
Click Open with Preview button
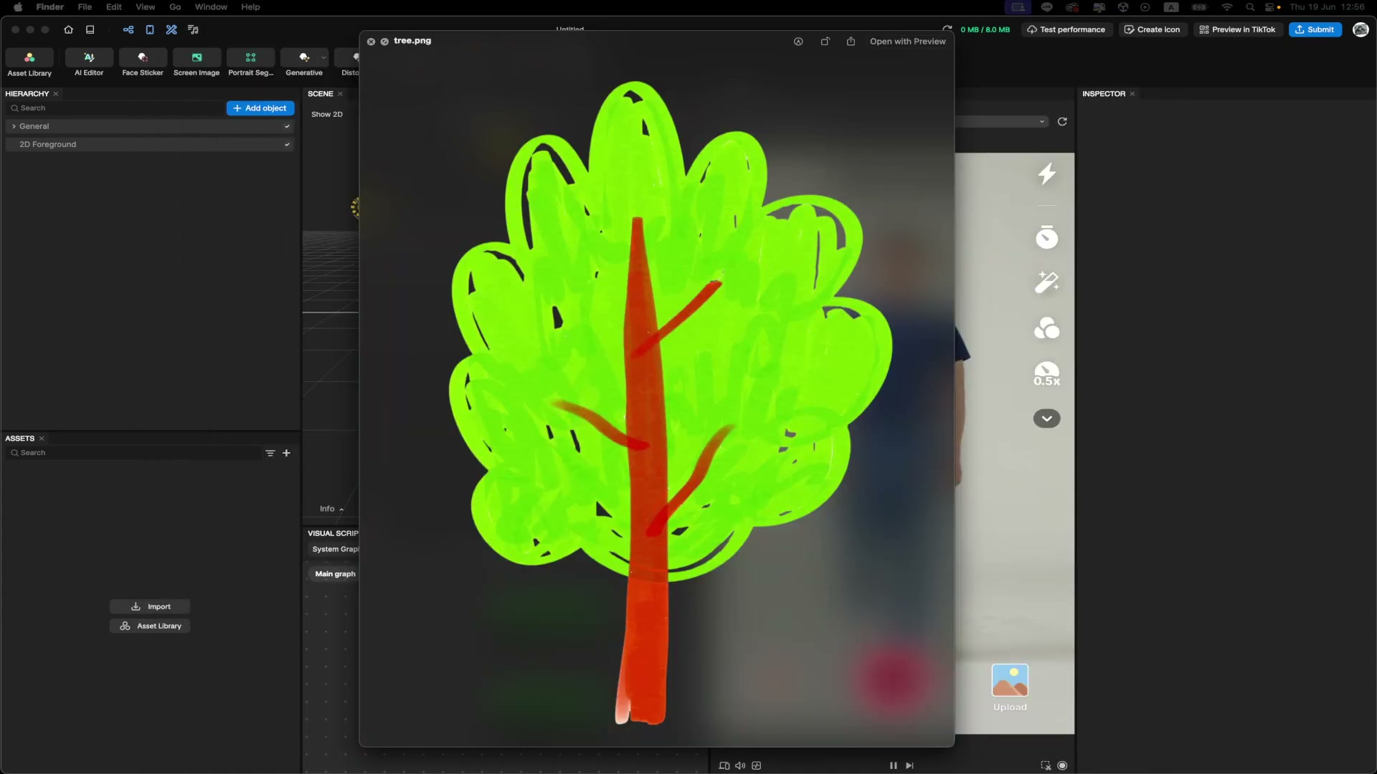point(908,42)
